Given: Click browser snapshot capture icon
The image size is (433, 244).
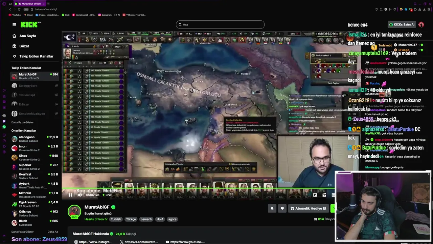Looking at the screenshot, I should point(382,9).
